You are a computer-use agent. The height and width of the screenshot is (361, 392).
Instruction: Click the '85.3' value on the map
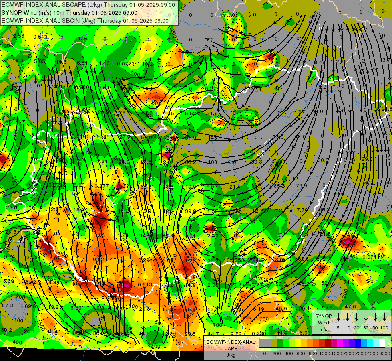pyautogui.click(x=279, y=186)
